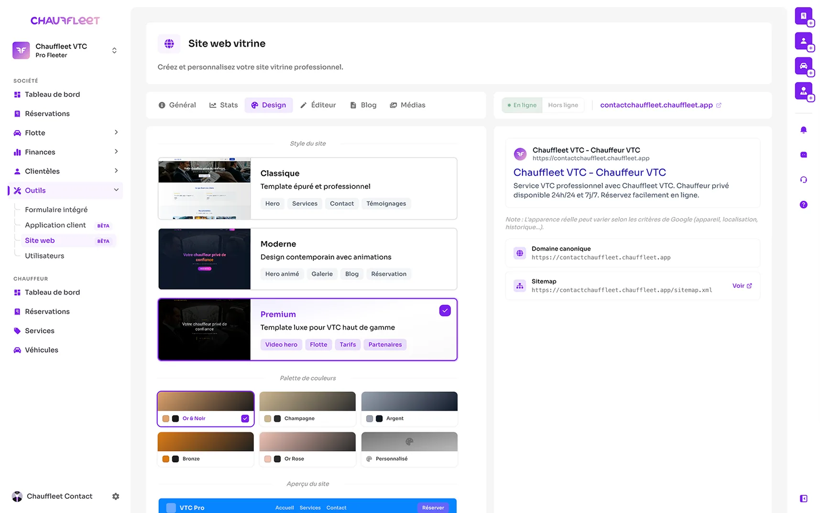The image size is (820, 513).
Task: Expand the Finances submenu
Action: click(x=116, y=152)
